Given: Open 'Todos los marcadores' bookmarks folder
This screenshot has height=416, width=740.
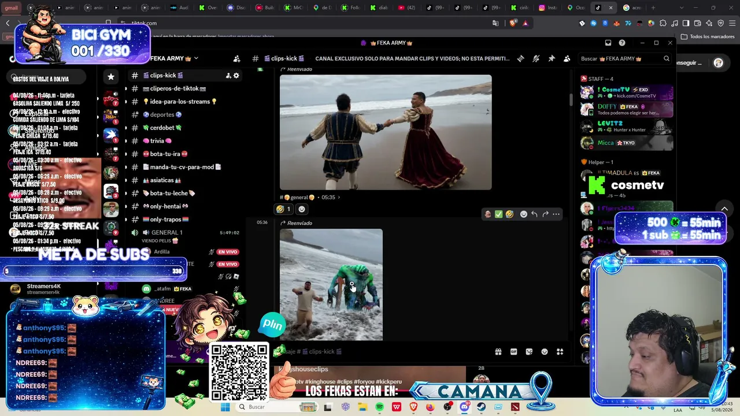Looking at the screenshot, I should click(x=708, y=36).
